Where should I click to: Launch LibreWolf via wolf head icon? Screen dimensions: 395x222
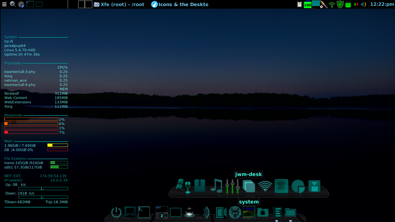click(x=235, y=212)
